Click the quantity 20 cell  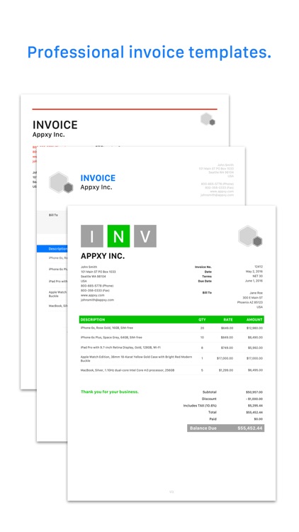[x=202, y=328]
